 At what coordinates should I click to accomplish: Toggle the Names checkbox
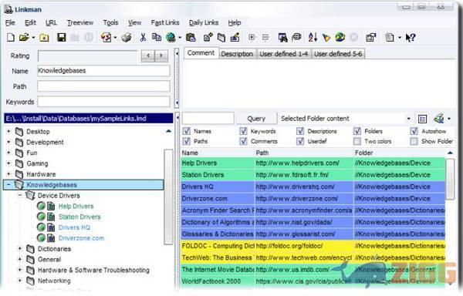tap(186, 131)
